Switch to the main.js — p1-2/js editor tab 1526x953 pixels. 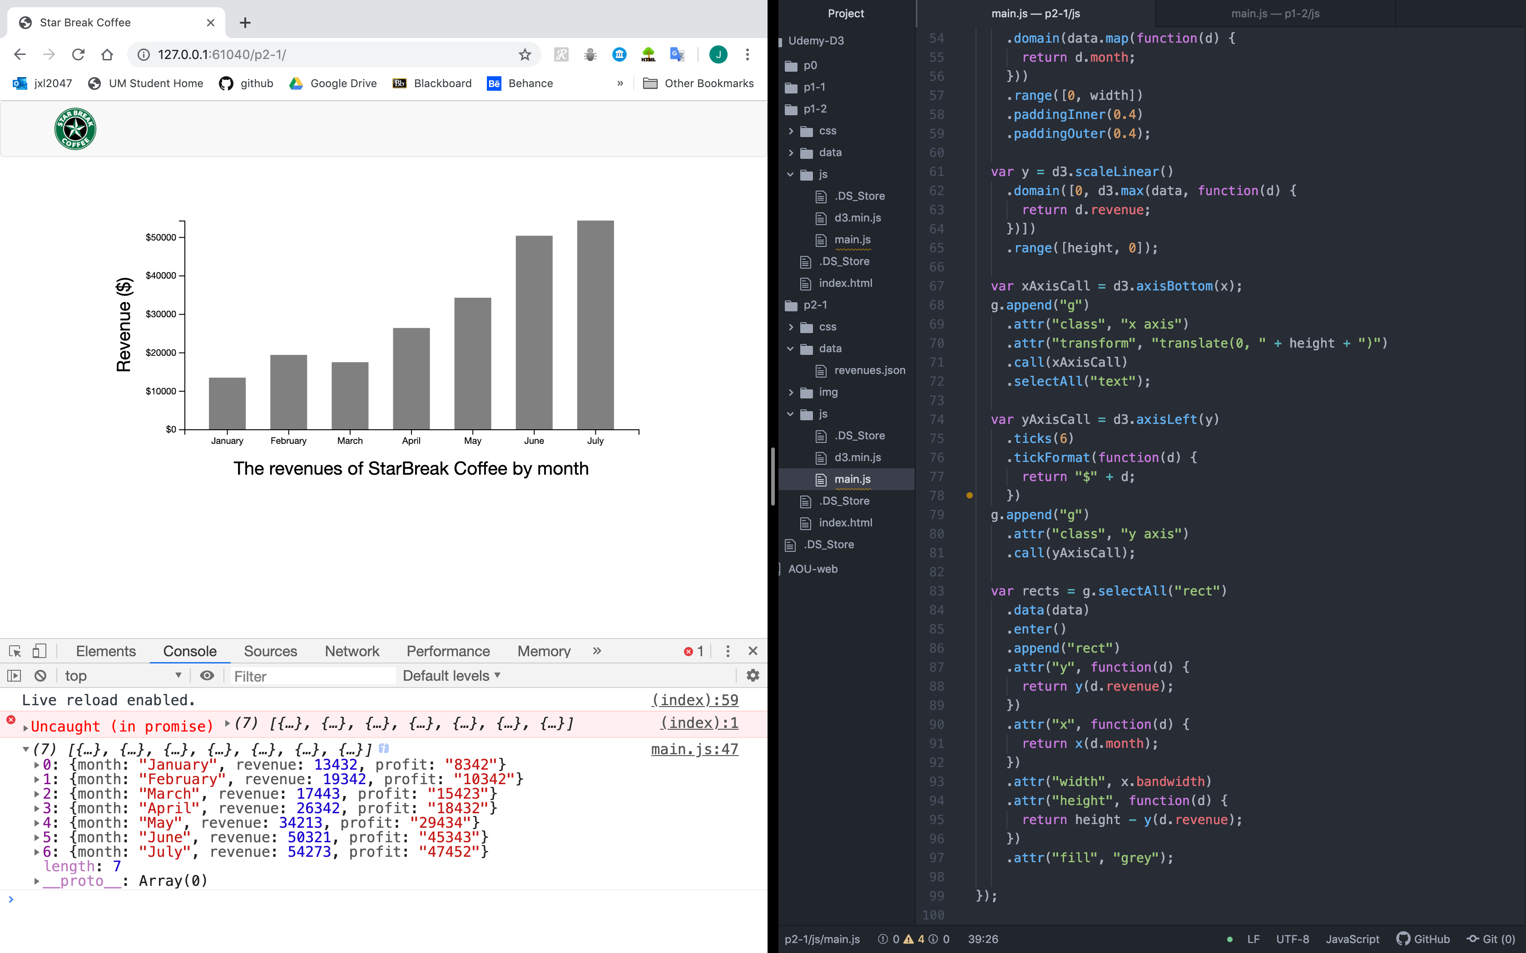(1275, 13)
